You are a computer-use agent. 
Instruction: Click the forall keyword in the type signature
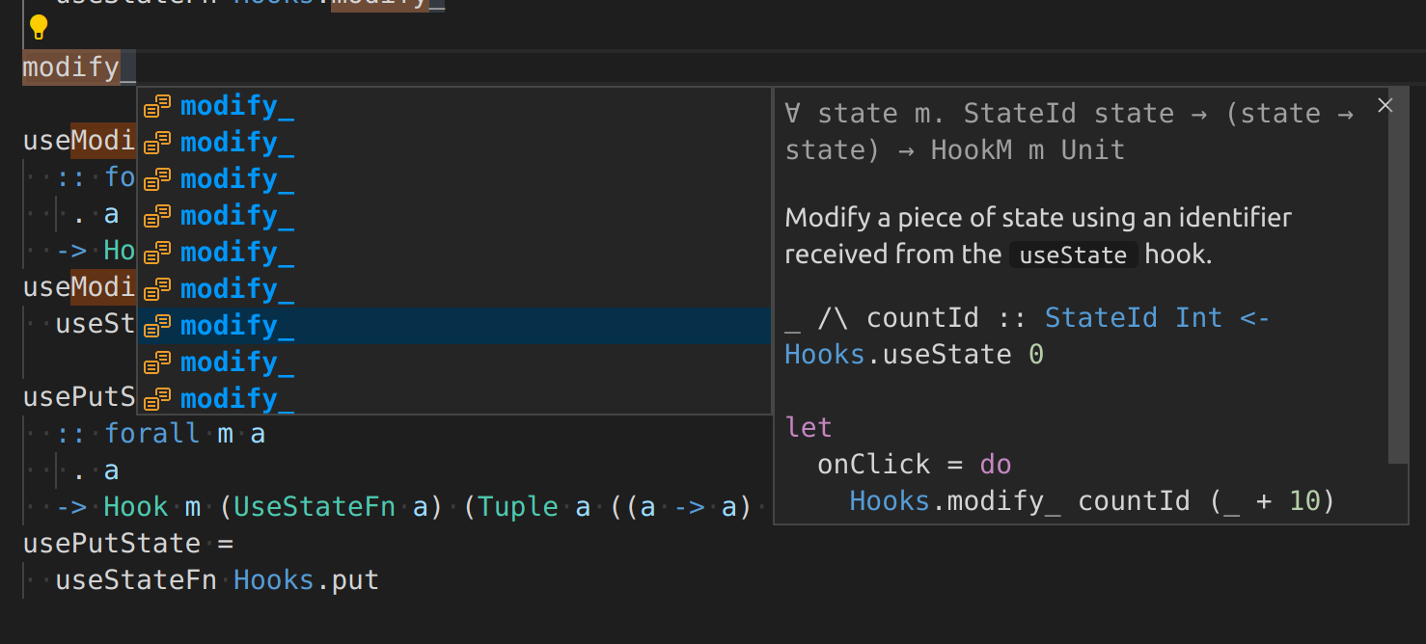pyautogui.click(x=152, y=433)
